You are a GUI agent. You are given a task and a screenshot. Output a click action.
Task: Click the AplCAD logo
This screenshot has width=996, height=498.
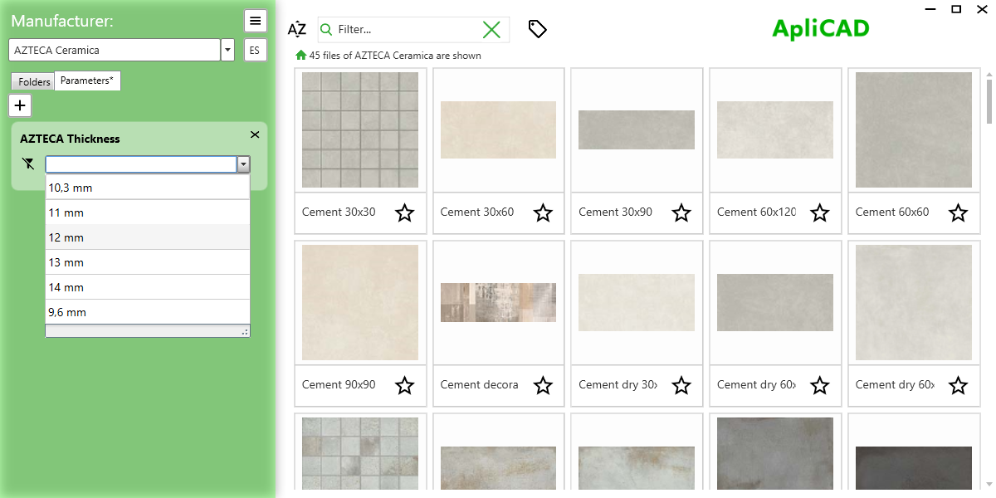point(820,27)
